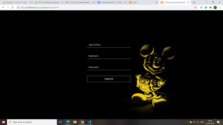Click the taskbar search box
Image resolution: width=223 pixels, height=125 pixels.
coord(32,122)
